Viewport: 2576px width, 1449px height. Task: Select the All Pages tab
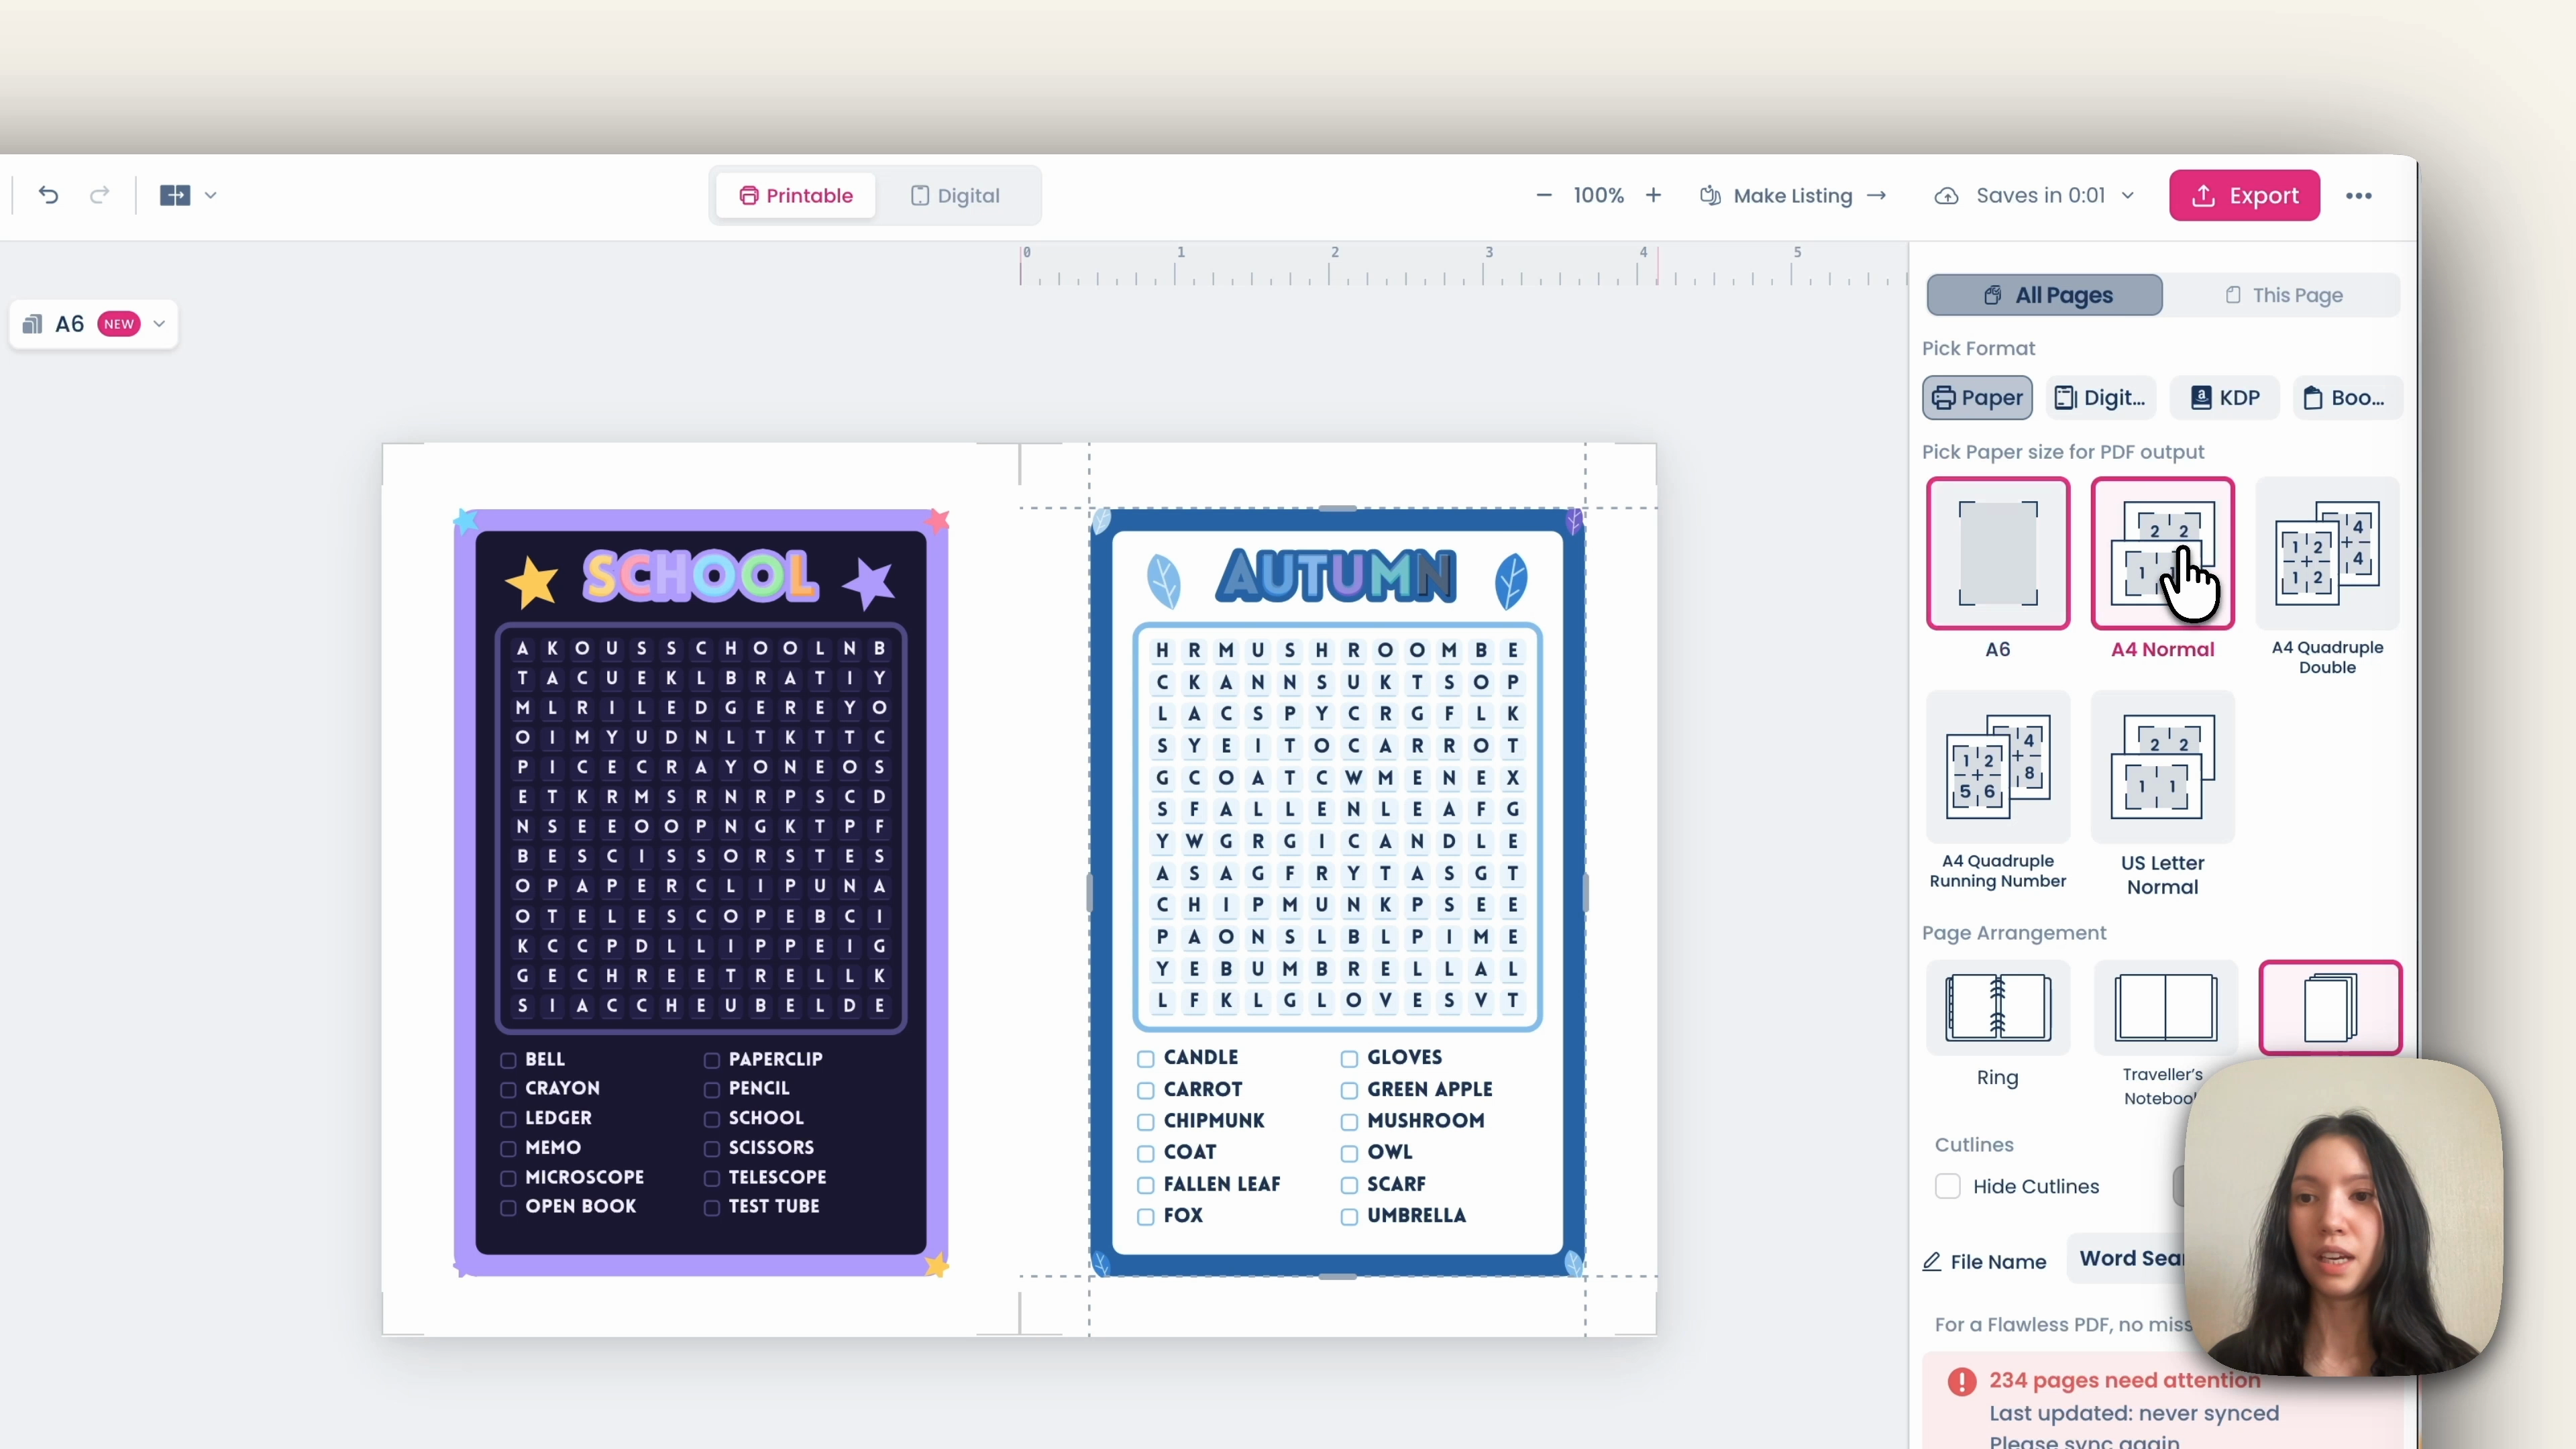pos(2044,295)
